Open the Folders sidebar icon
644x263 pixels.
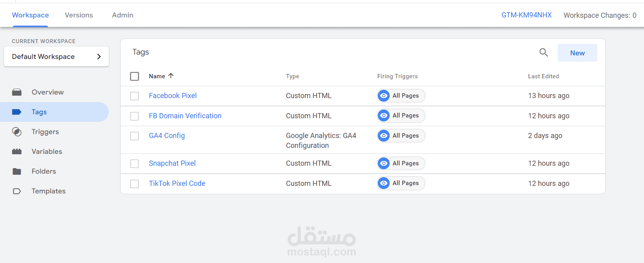[x=17, y=171]
